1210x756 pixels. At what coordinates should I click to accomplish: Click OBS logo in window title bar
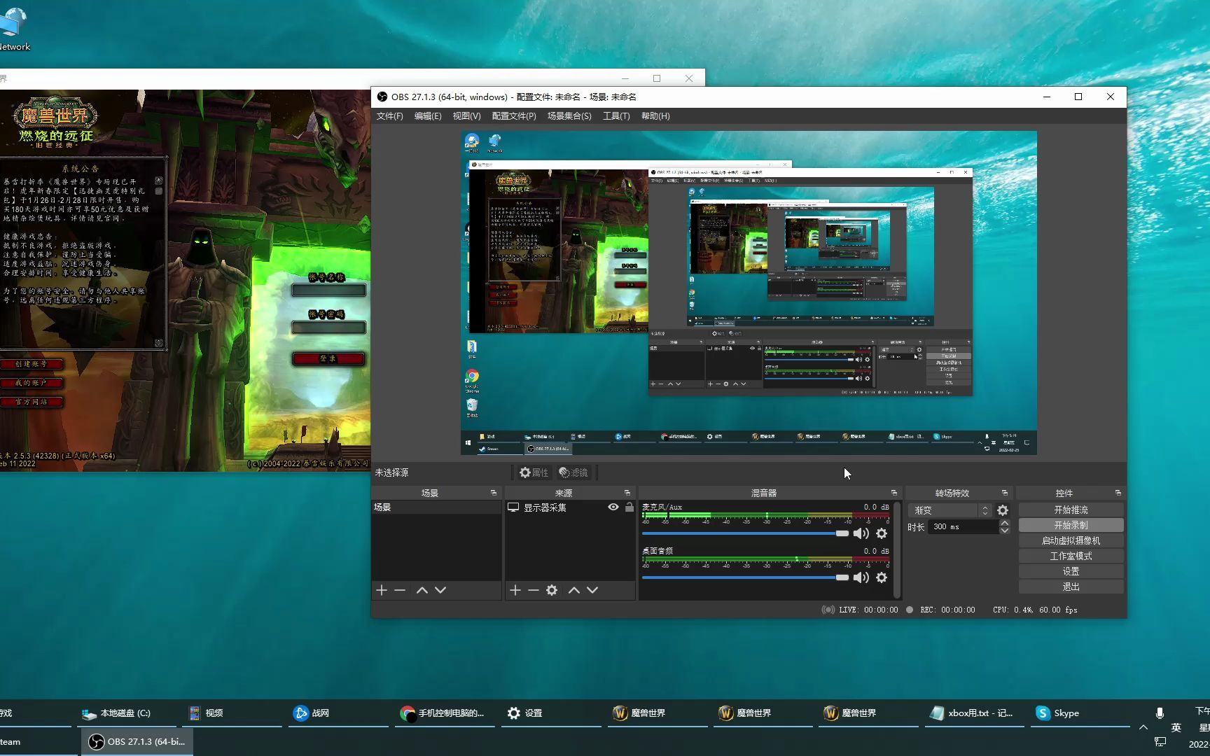(382, 97)
